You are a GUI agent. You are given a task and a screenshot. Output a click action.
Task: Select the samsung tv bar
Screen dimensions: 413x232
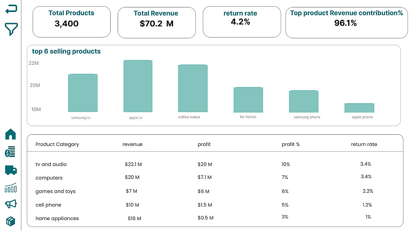(x=83, y=93)
